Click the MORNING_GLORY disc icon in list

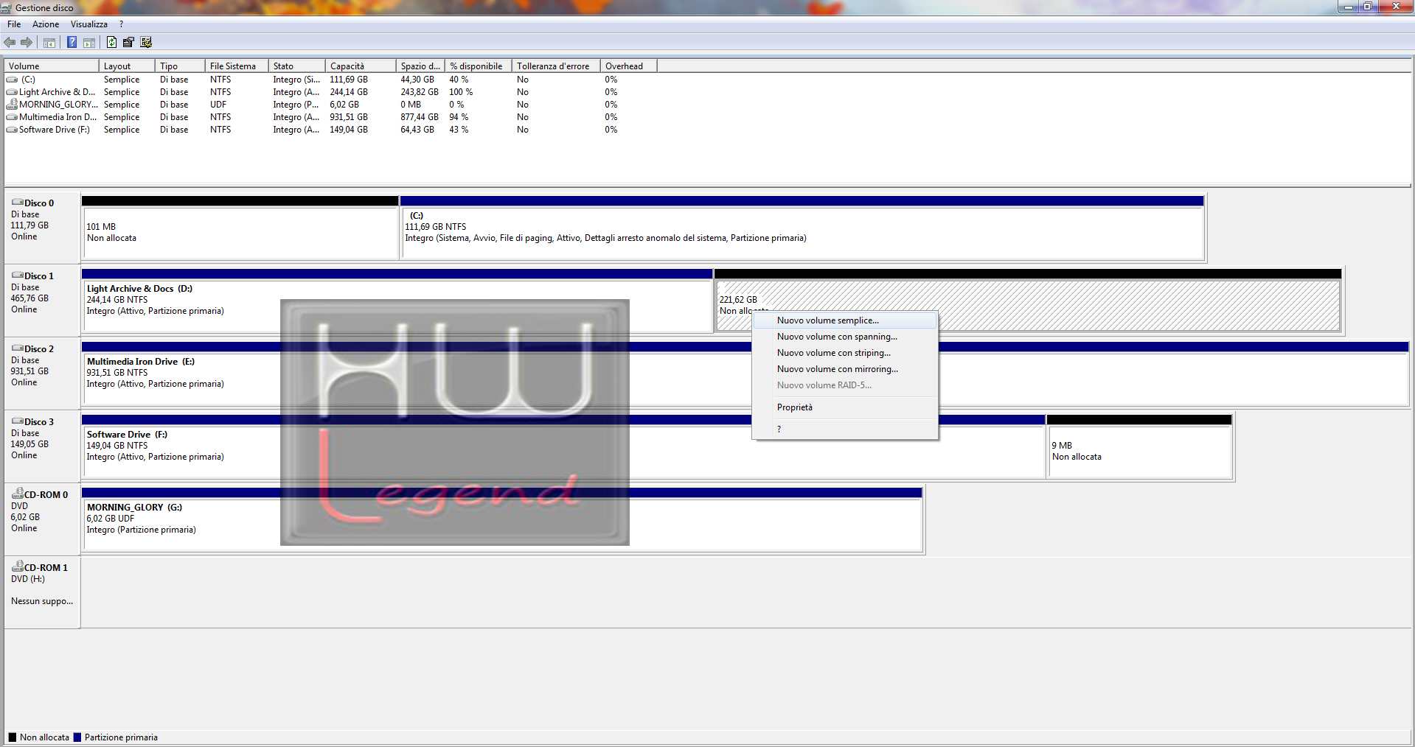click(12, 105)
